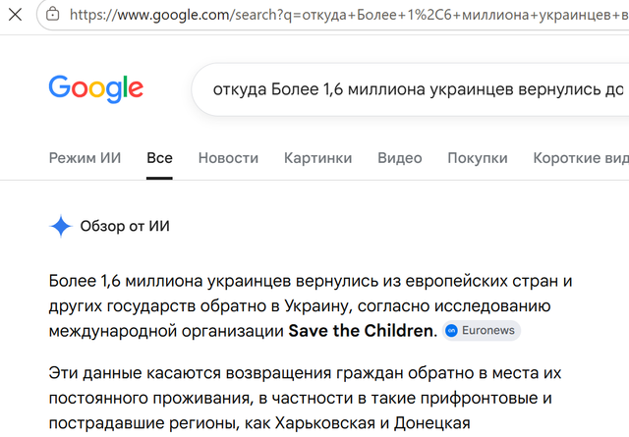Click the text Харьковская и Донецкая
The image size is (629, 437).
click(x=372, y=423)
